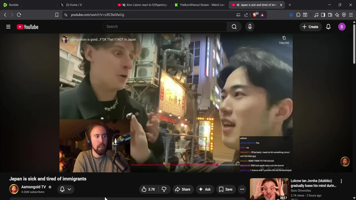Click the Brave Rewards triangle icon
This screenshot has height=200, width=356.
point(262,15)
